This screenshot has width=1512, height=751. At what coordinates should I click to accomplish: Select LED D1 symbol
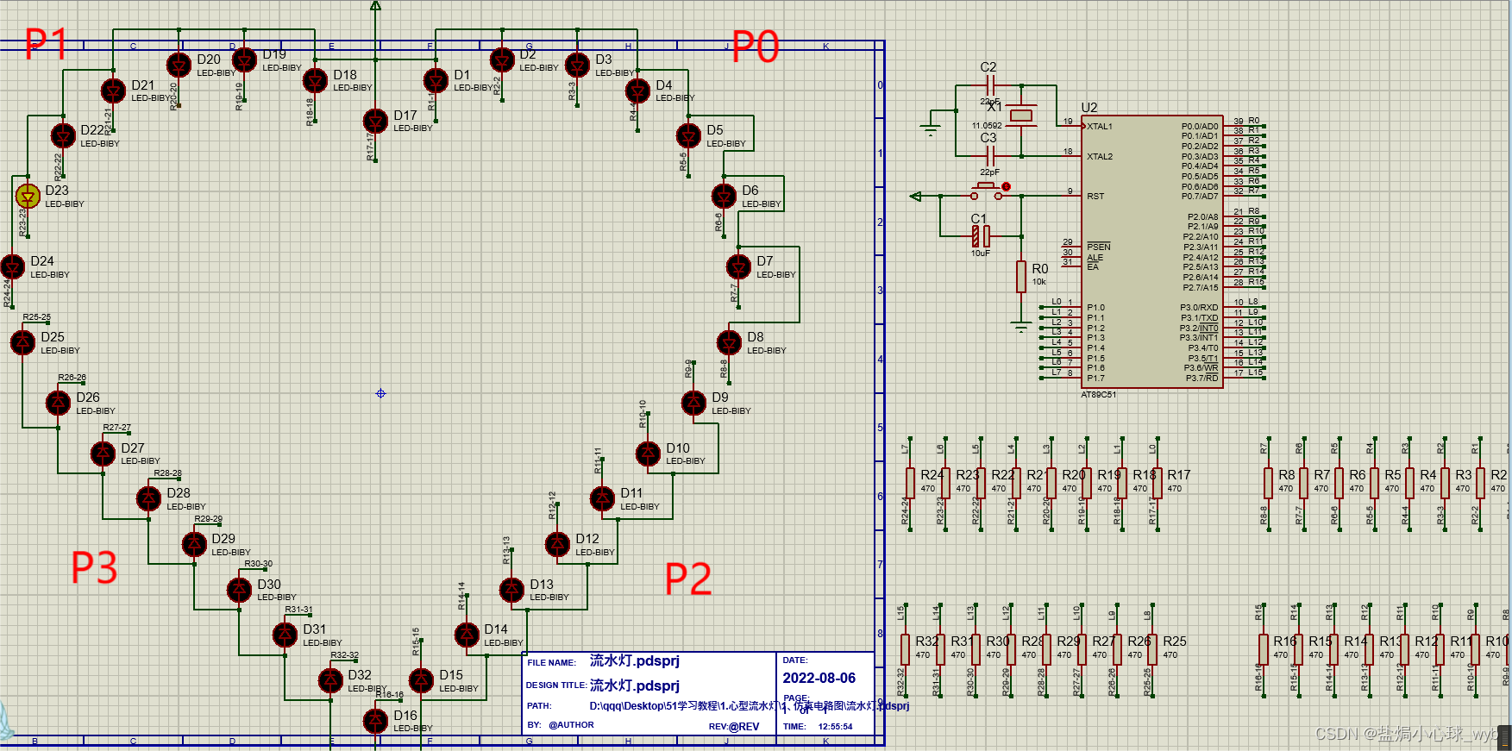436,80
